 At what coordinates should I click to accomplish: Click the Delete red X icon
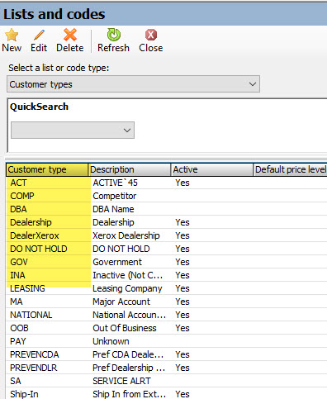click(70, 35)
